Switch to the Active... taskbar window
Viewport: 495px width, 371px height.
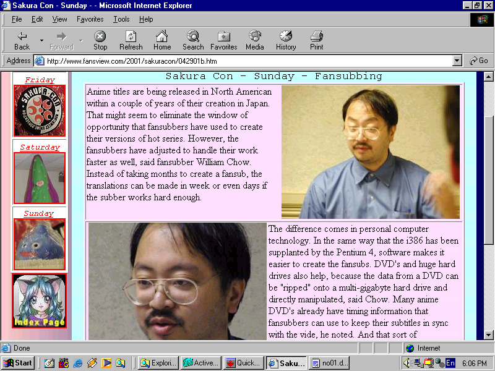pyautogui.click(x=201, y=363)
